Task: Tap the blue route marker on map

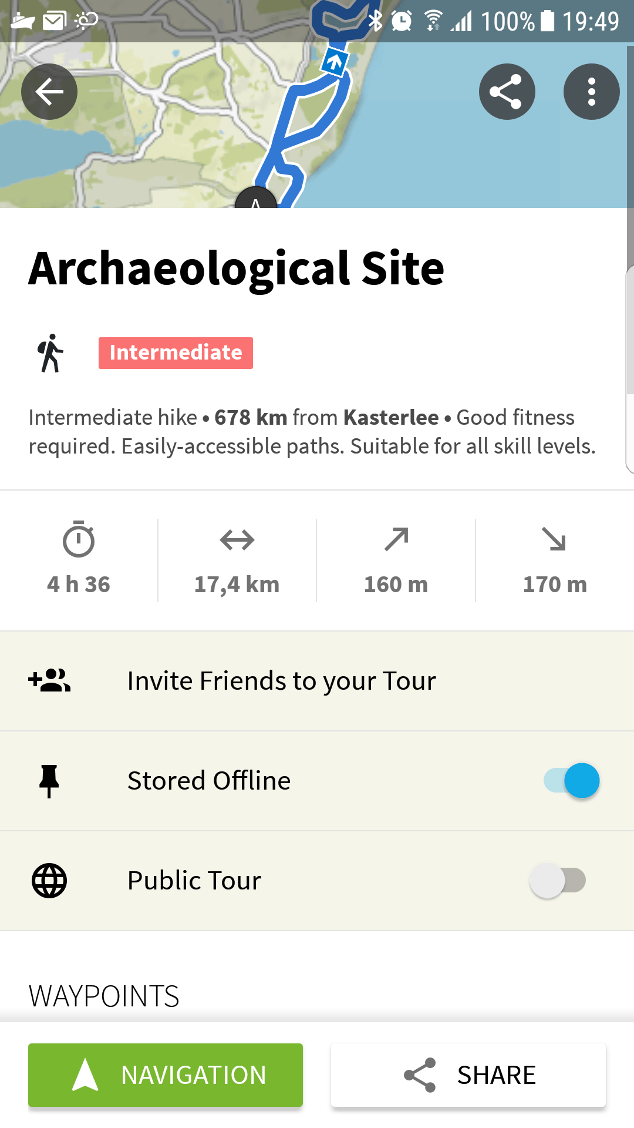Action: click(335, 62)
